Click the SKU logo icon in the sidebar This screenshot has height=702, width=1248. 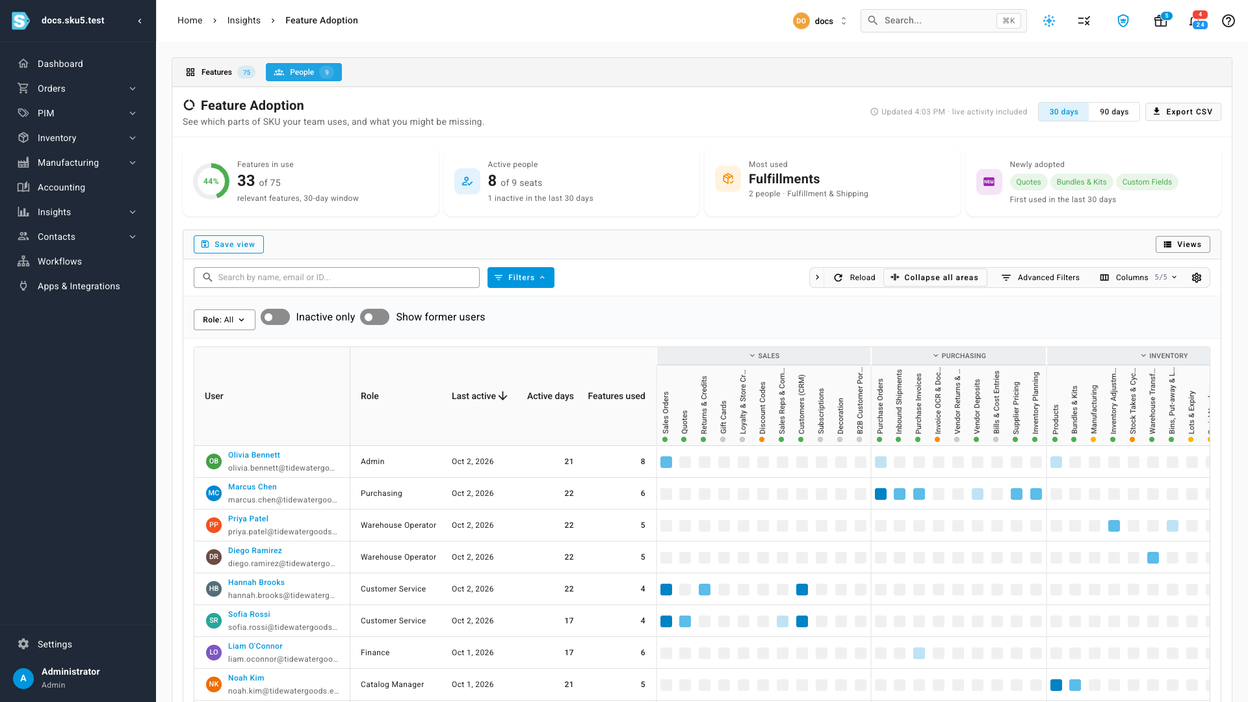click(21, 21)
